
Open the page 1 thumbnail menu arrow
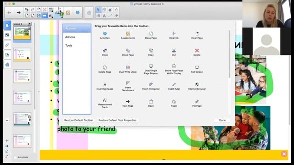[29, 28]
